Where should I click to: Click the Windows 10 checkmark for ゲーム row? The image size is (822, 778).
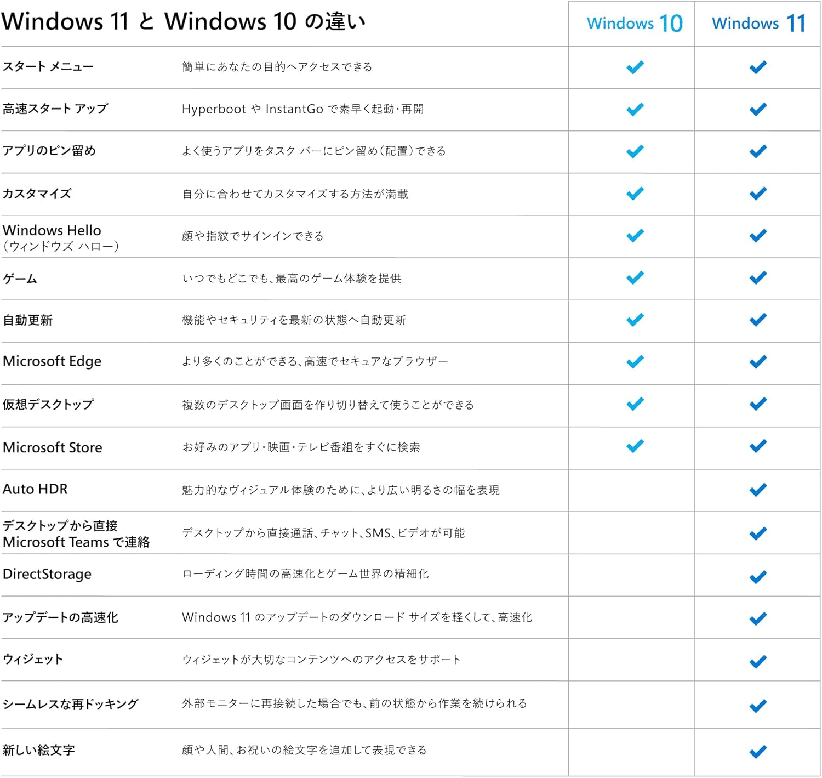click(635, 278)
